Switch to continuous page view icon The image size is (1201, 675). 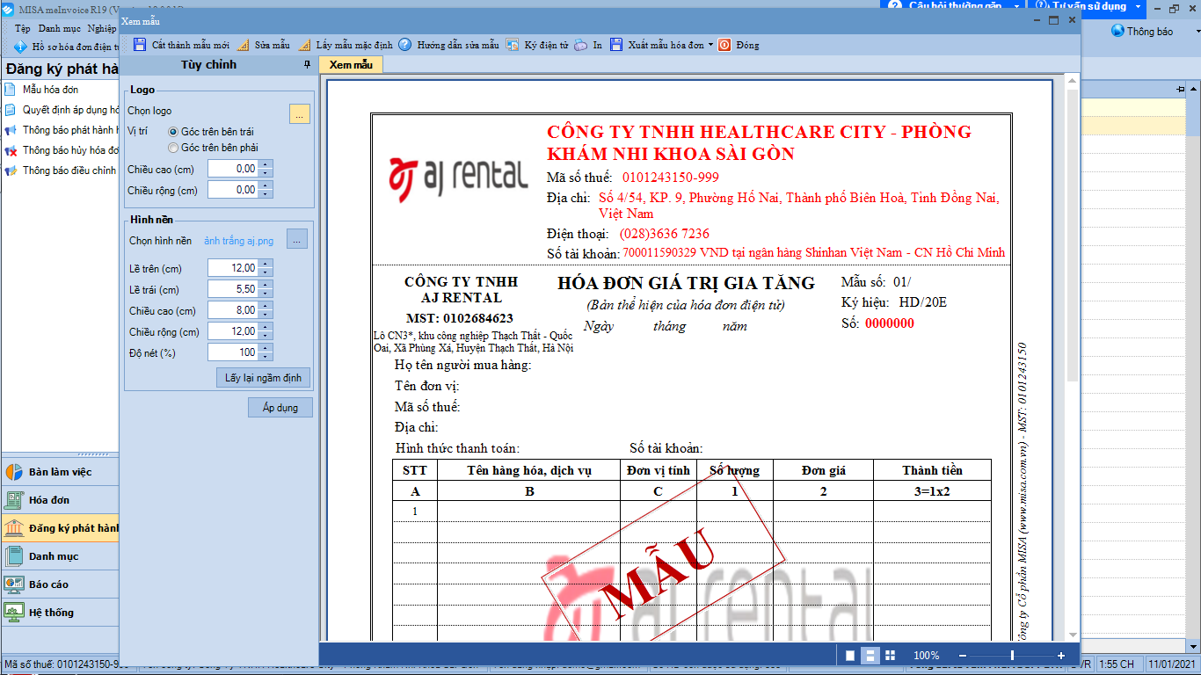click(870, 656)
